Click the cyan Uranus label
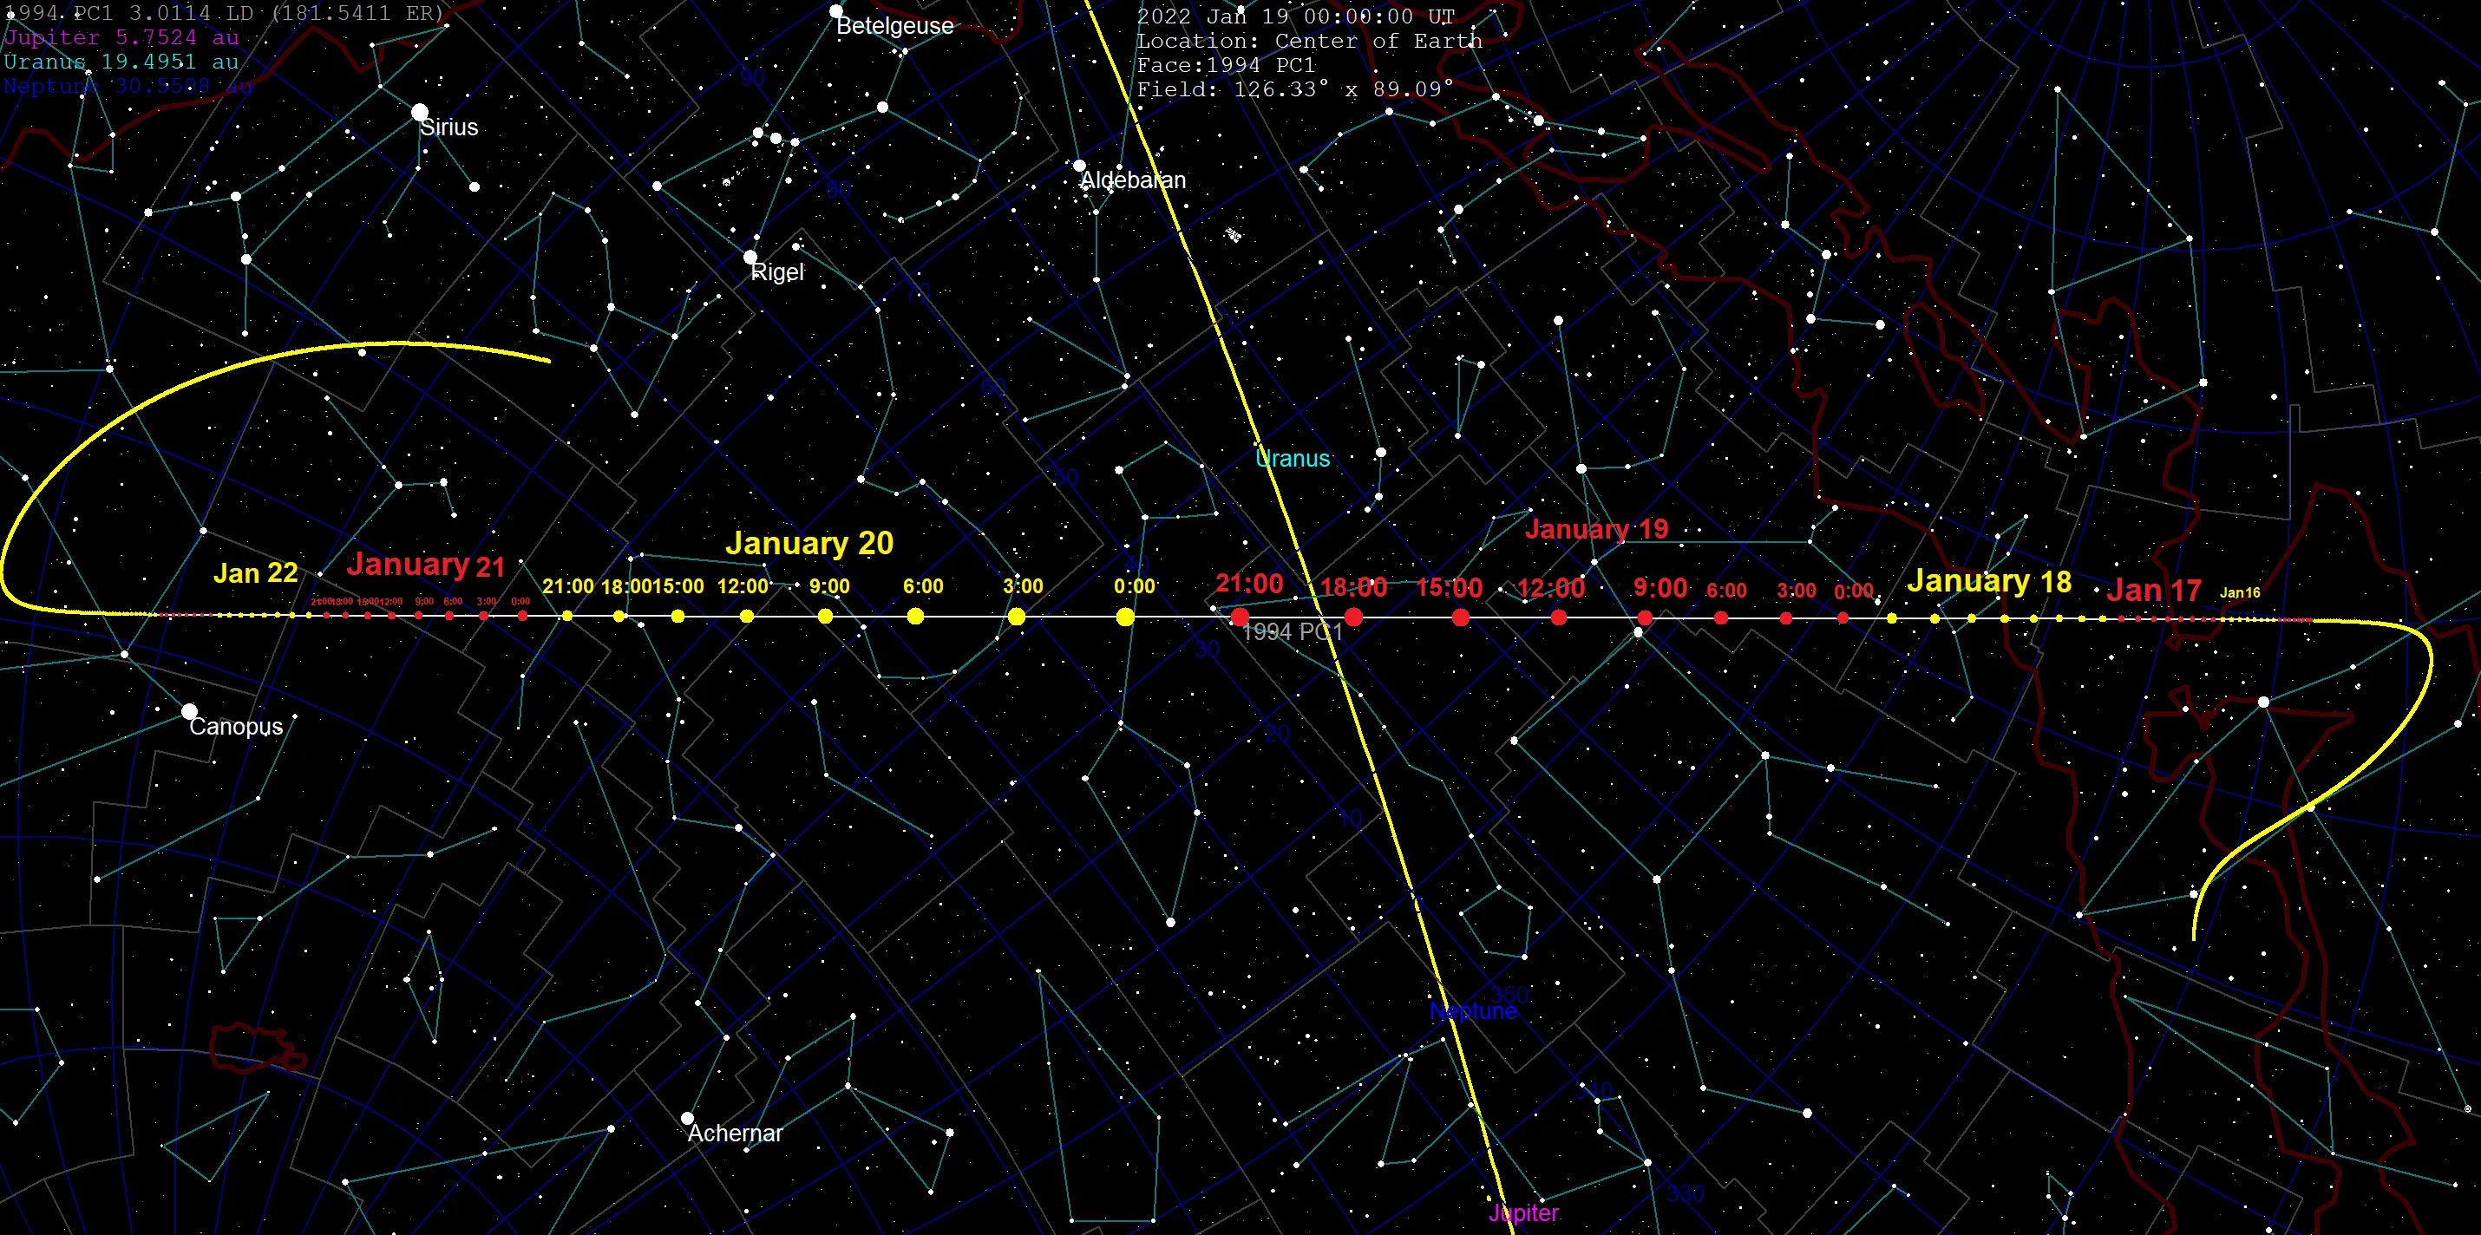Image resolution: width=2481 pixels, height=1235 pixels. tap(1293, 459)
